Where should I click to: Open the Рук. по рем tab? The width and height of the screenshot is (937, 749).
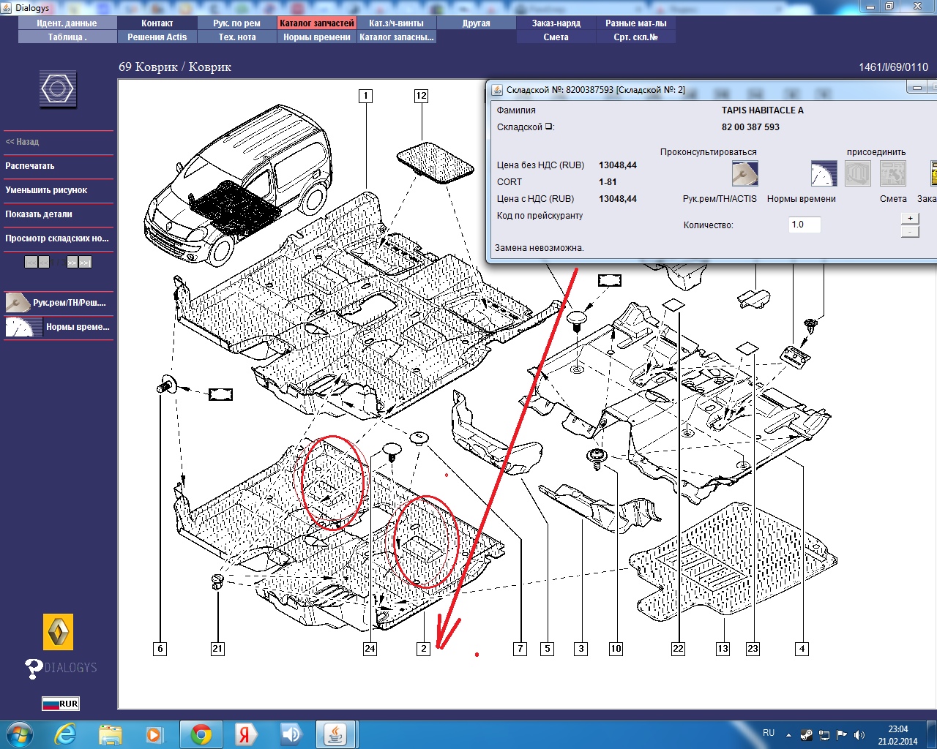coord(237,23)
